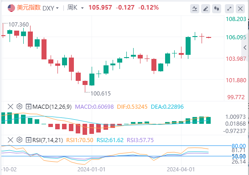The width and height of the screenshot is (249, 175).
Task: Click the price 105.957
Action: [100, 7]
